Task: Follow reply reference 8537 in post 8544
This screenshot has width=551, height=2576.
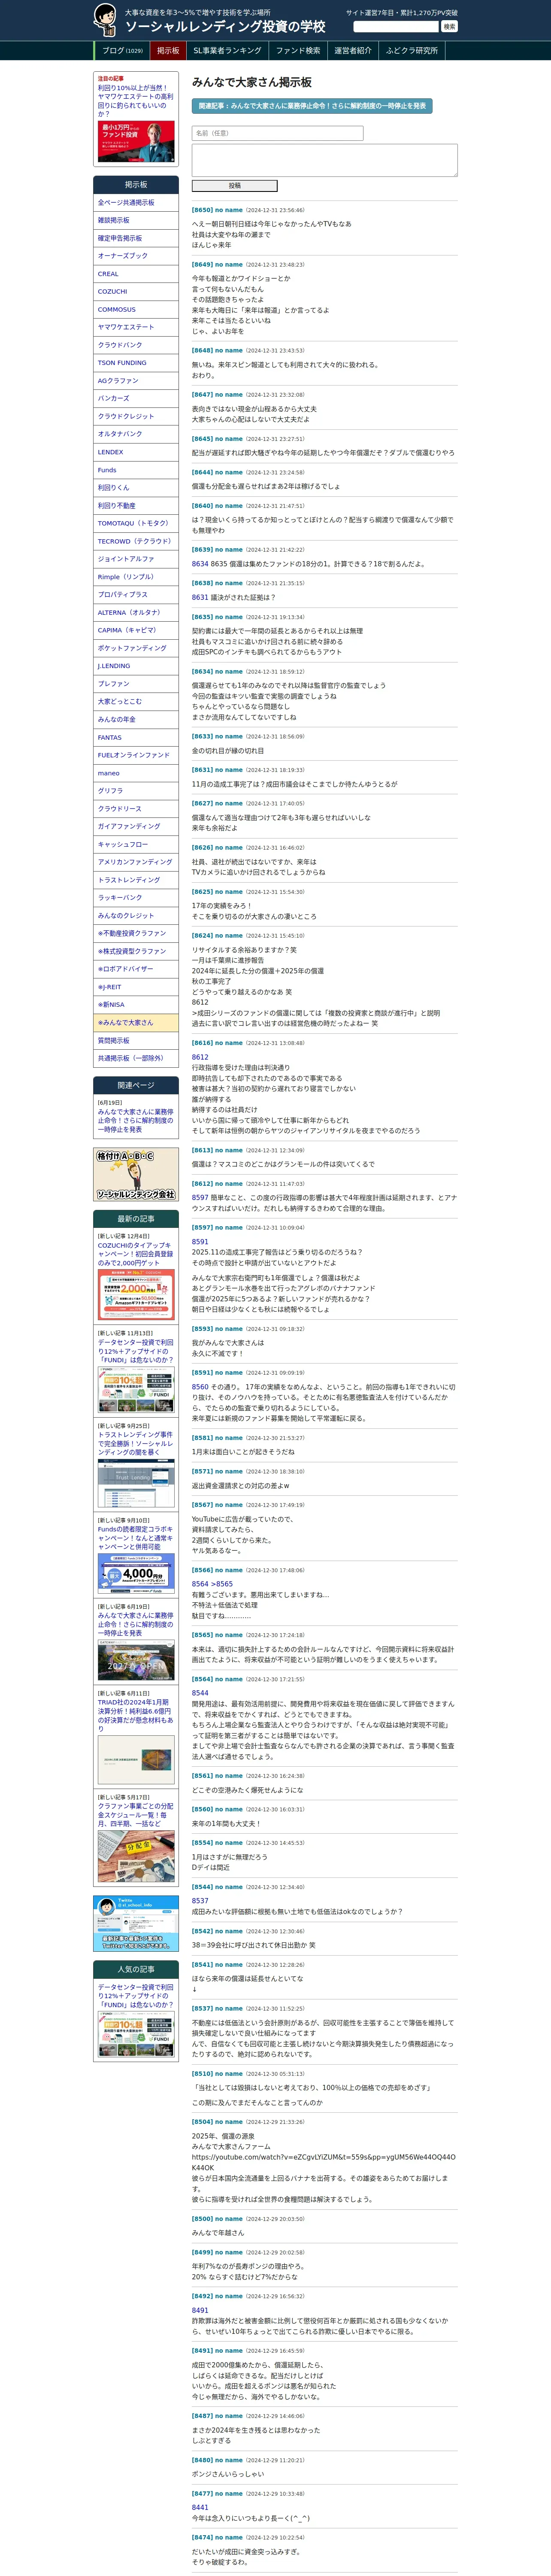Action: pyautogui.click(x=200, y=1901)
